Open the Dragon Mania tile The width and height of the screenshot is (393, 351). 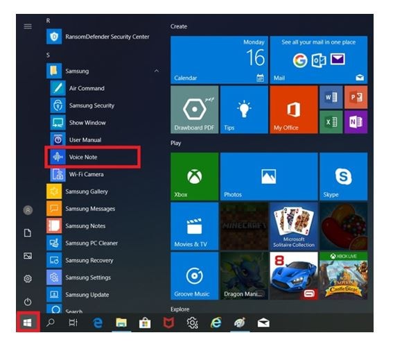click(x=244, y=275)
